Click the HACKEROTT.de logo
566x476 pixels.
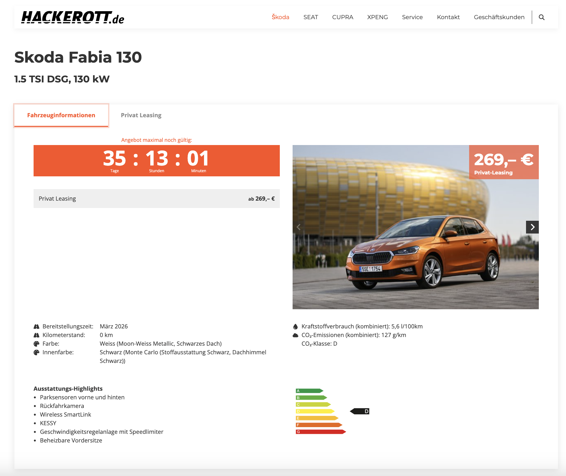(x=73, y=17)
